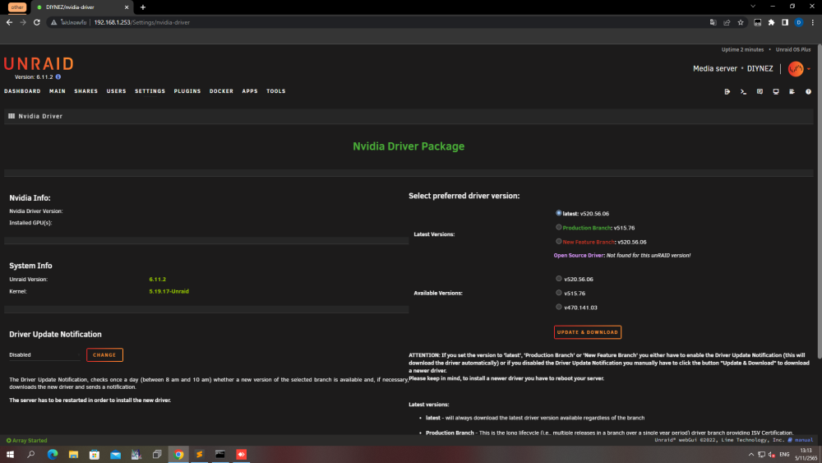This screenshot has width=822, height=463.
Task: Click the version info icon beside 6.11.2
Action: pos(58,77)
